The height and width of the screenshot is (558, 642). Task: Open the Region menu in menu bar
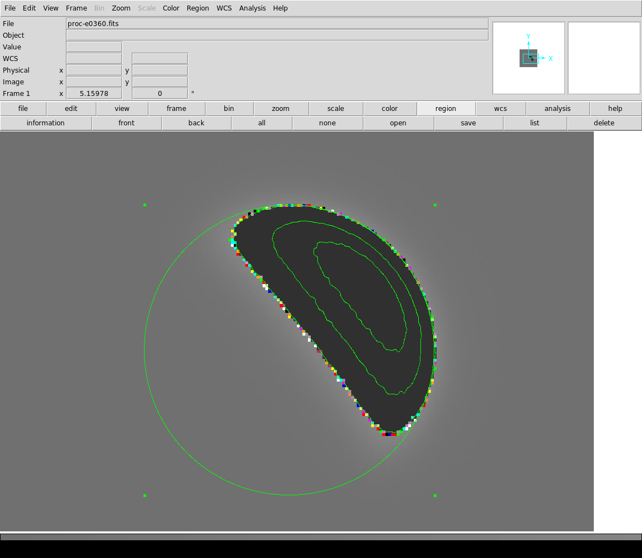tap(198, 8)
